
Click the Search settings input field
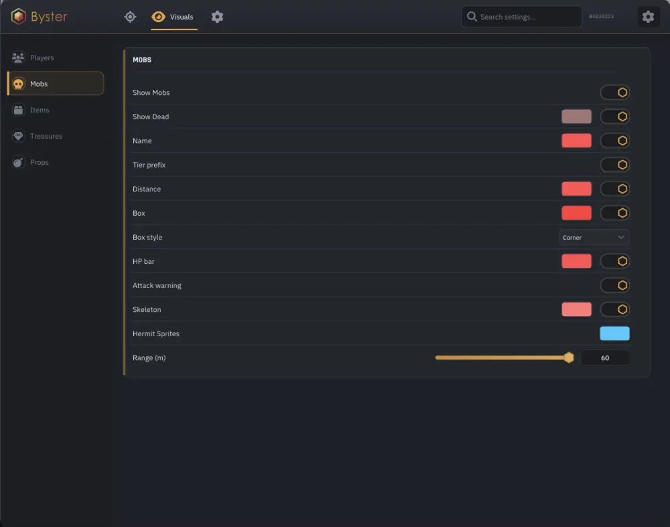(x=521, y=17)
